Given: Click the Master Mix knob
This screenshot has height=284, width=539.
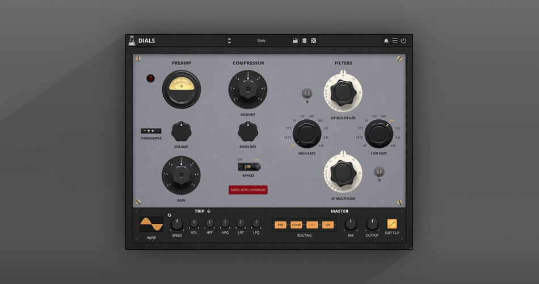Looking at the screenshot, I should pos(351,224).
